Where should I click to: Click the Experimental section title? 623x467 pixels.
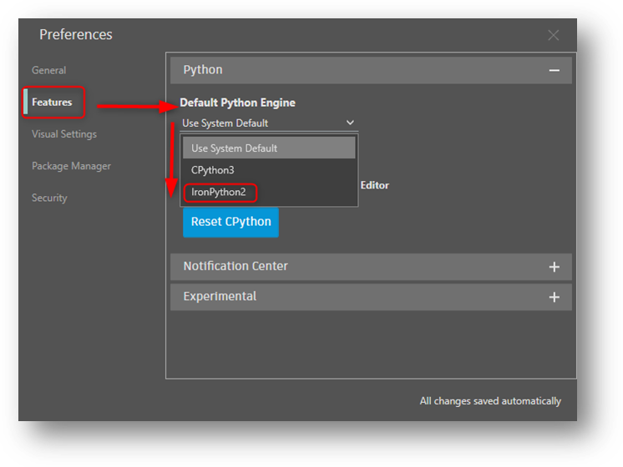point(220,296)
